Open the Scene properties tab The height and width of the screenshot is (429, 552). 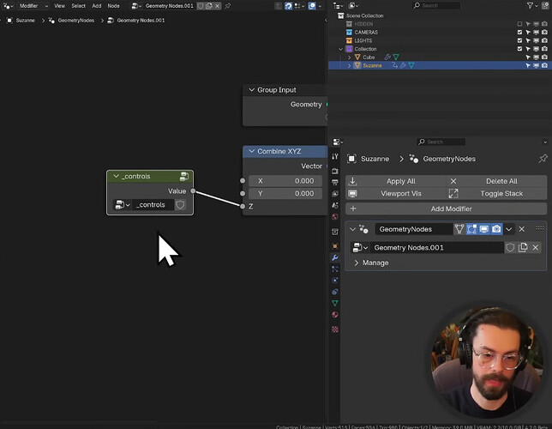coord(335,205)
